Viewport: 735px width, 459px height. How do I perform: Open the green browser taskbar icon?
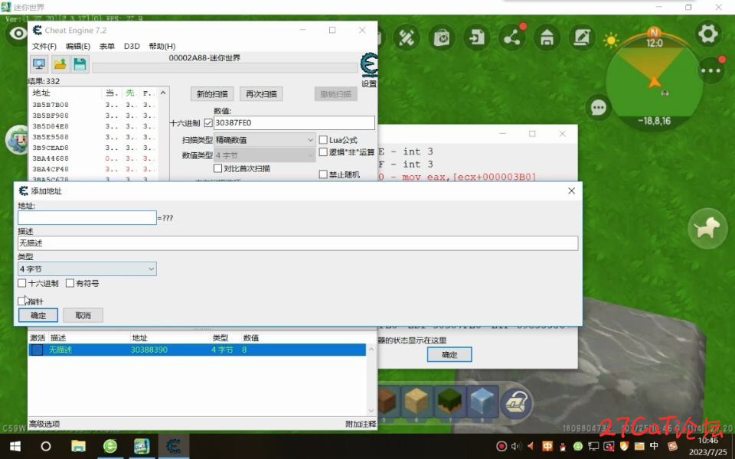pyautogui.click(x=110, y=446)
